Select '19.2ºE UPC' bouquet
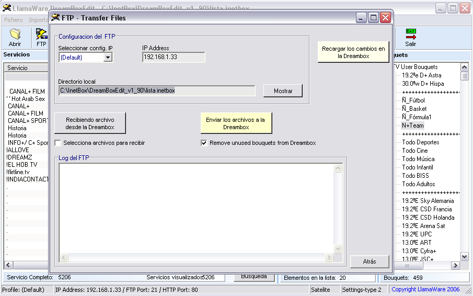473x296 pixels. (417, 234)
